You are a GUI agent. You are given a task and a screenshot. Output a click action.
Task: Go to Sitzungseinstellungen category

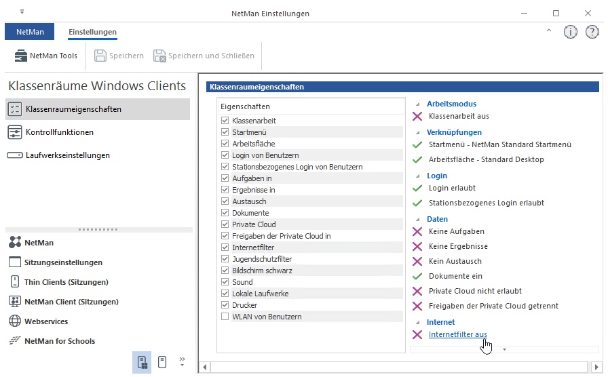tap(63, 262)
